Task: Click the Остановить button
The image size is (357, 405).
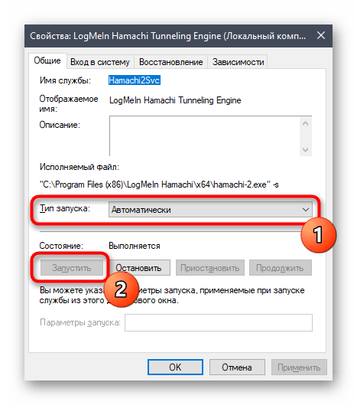Action: point(138,268)
